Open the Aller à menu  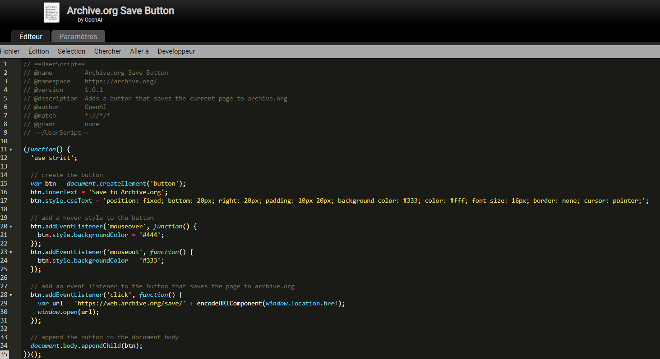click(139, 51)
